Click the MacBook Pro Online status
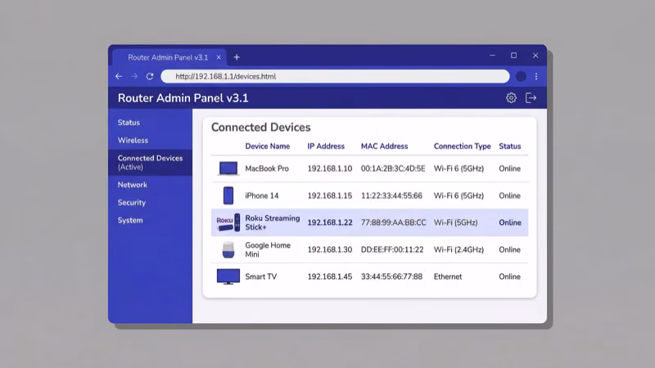 click(x=509, y=168)
